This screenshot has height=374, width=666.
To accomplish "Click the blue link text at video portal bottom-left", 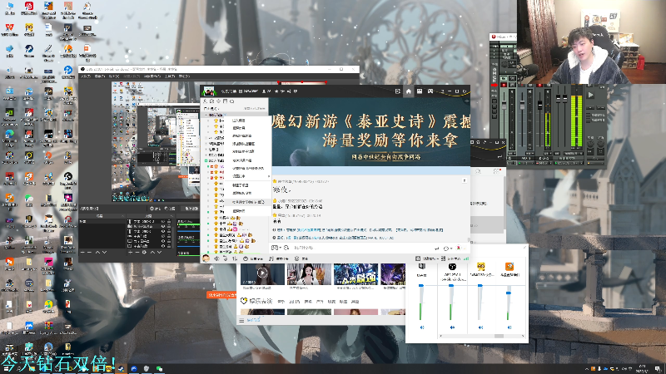I will tap(254, 320).
